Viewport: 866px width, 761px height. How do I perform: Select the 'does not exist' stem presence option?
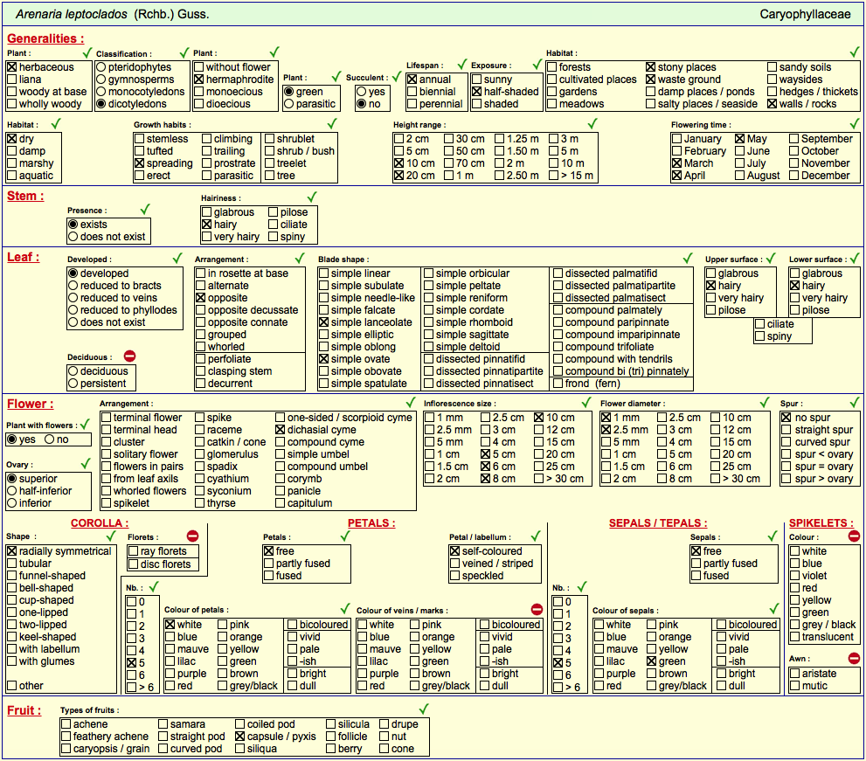pyautogui.click(x=73, y=237)
